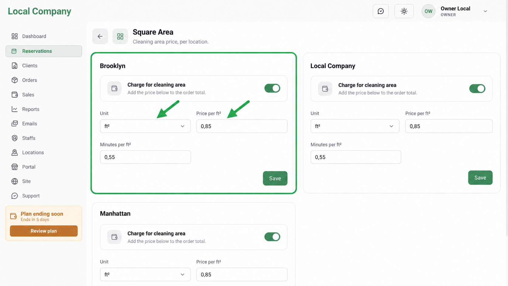Image resolution: width=508 pixels, height=286 pixels.
Task: Edit Brooklyn Minutes per ft² field
Action: [x=146, y=157]
